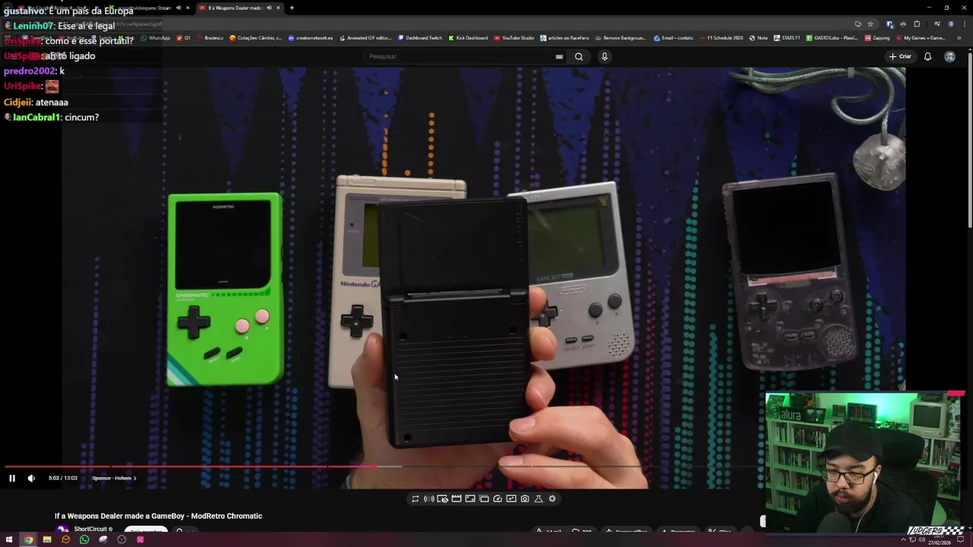This screenshot has width=973, height=547.
Task: Click the video title text
Action: click(x=158, y=516)
